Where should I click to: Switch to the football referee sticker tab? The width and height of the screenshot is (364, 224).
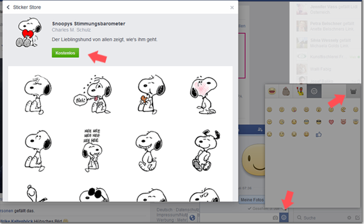(x=300, y=91)
